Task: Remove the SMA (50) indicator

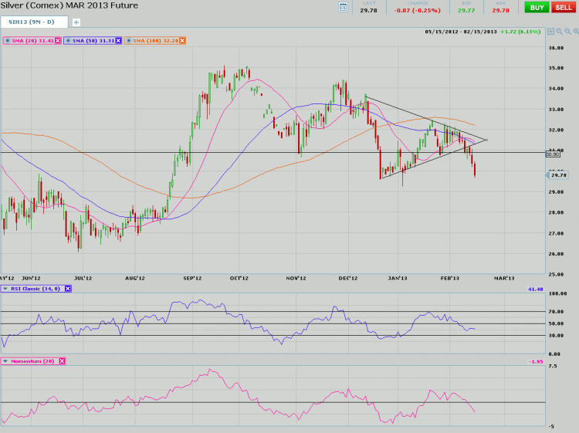Action: 118,40
